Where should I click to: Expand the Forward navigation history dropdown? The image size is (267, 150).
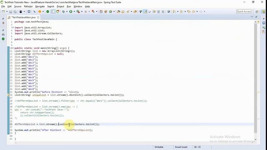click(204, 12)
